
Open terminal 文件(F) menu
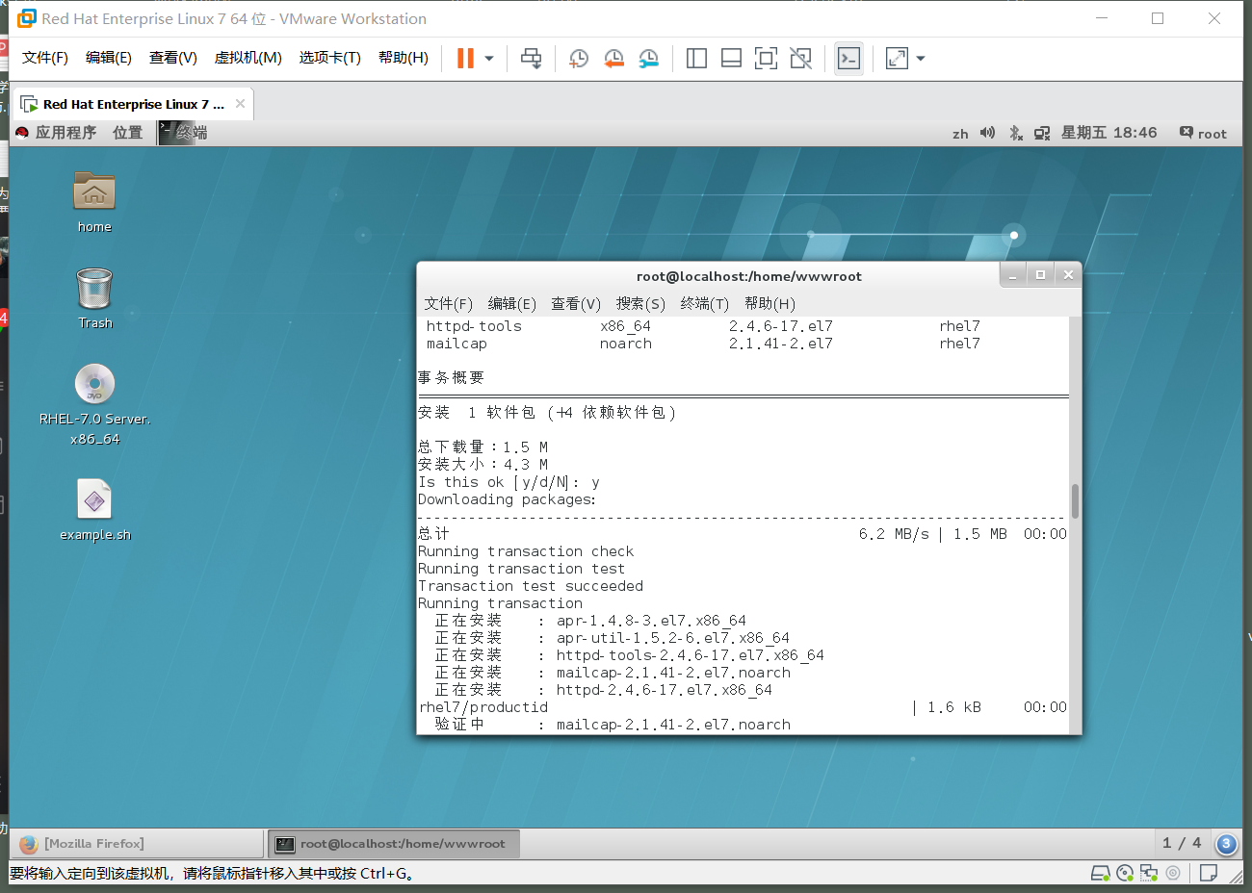[x=449, y=304]
